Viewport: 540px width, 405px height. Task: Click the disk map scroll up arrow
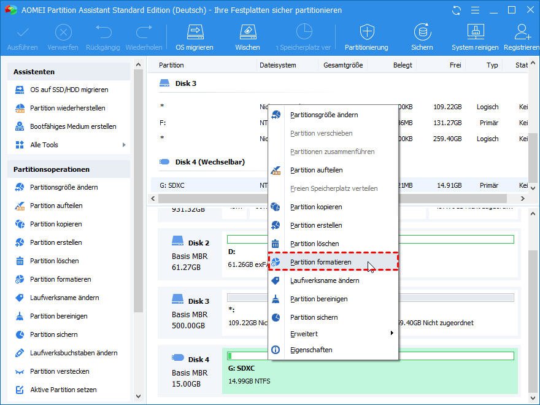(533, 214)
